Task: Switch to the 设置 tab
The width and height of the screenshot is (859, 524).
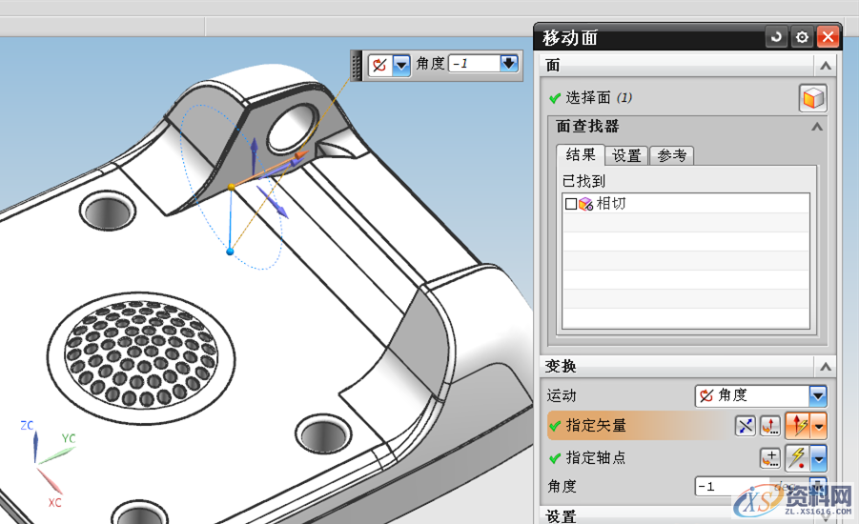Action: pos(626,155)
